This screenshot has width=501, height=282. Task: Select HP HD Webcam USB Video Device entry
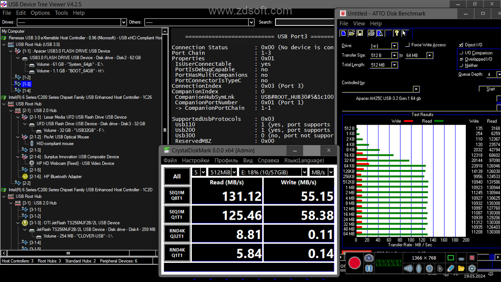coord(75,163)
